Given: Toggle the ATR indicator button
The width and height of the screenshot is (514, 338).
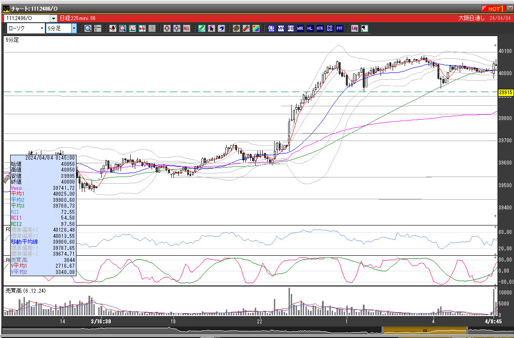Looking at the screenshot, I should (x=320, y=28).
